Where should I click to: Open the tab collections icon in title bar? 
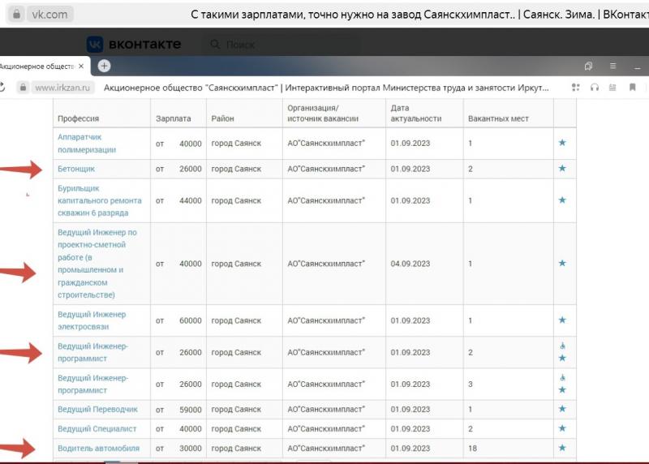click(x=588, y=67)
